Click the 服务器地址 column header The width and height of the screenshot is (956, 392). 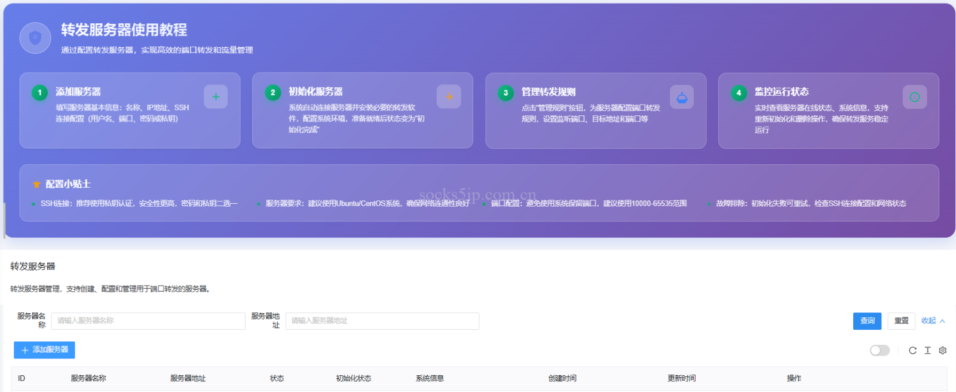pos(188,378)
